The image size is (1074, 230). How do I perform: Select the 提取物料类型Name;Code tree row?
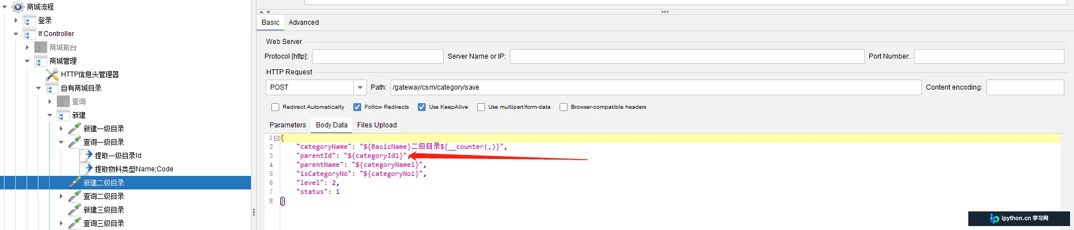point(134,169)
